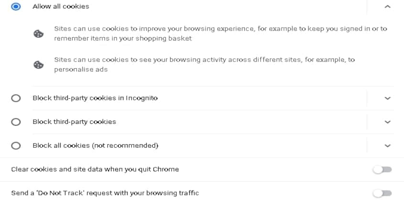Click the Block third-party cookies label text
Screen dimensions: 404x203
pyautogui.click(x=74, y=122)
